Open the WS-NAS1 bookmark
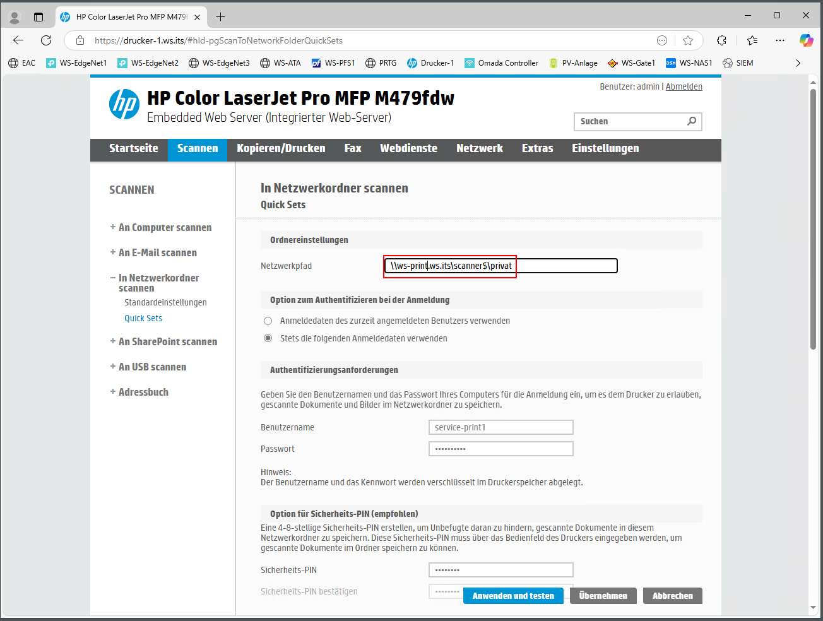The height and width of the screenshot is (621, 823). click(689, 63)
